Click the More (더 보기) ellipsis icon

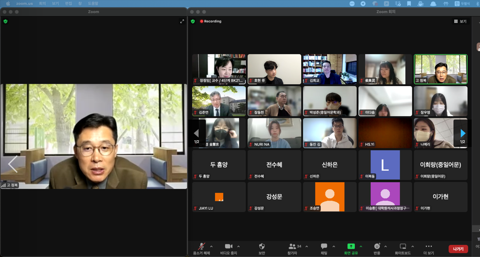(429, 247)
